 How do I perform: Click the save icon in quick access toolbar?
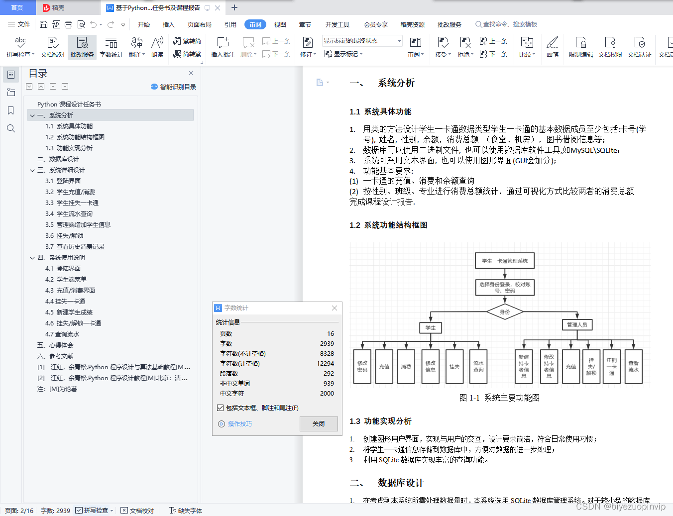pos(44,24)
